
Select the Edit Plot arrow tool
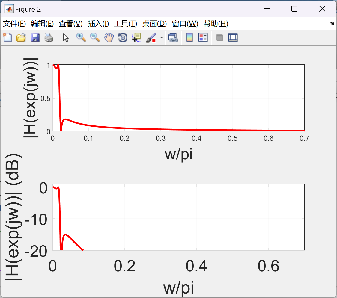[x=66, y=38]
